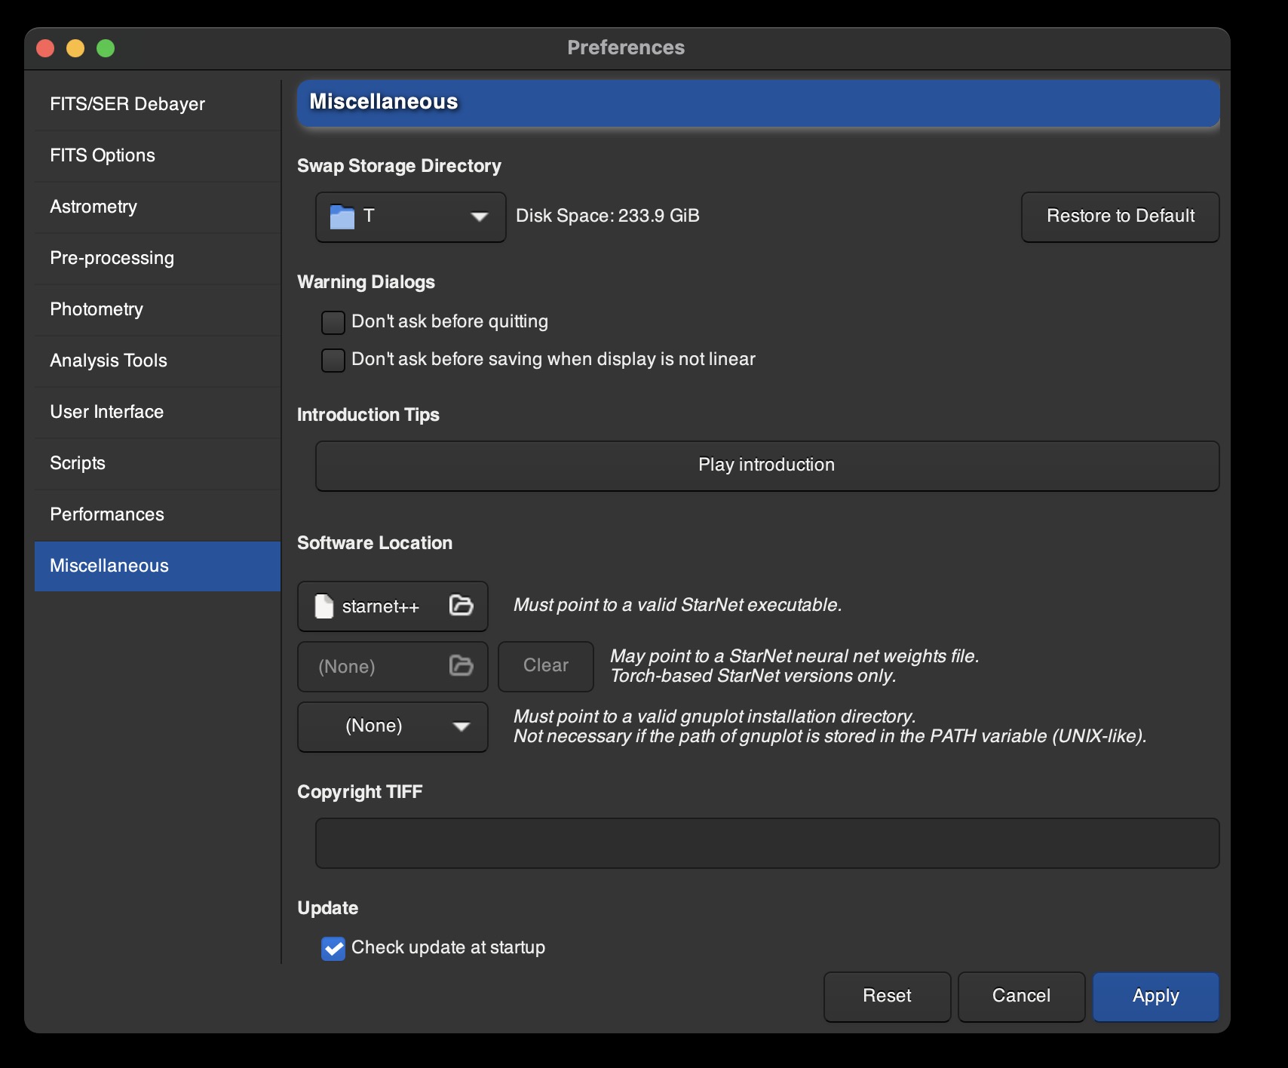Click the green zoom window button

(106, 48)
